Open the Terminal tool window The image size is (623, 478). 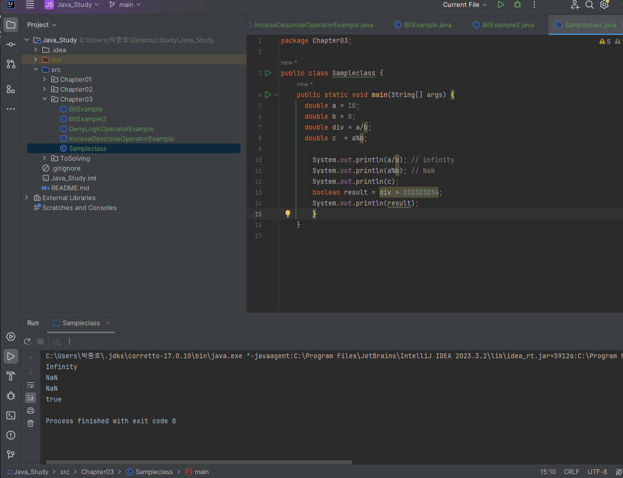[x=11, y=415]
